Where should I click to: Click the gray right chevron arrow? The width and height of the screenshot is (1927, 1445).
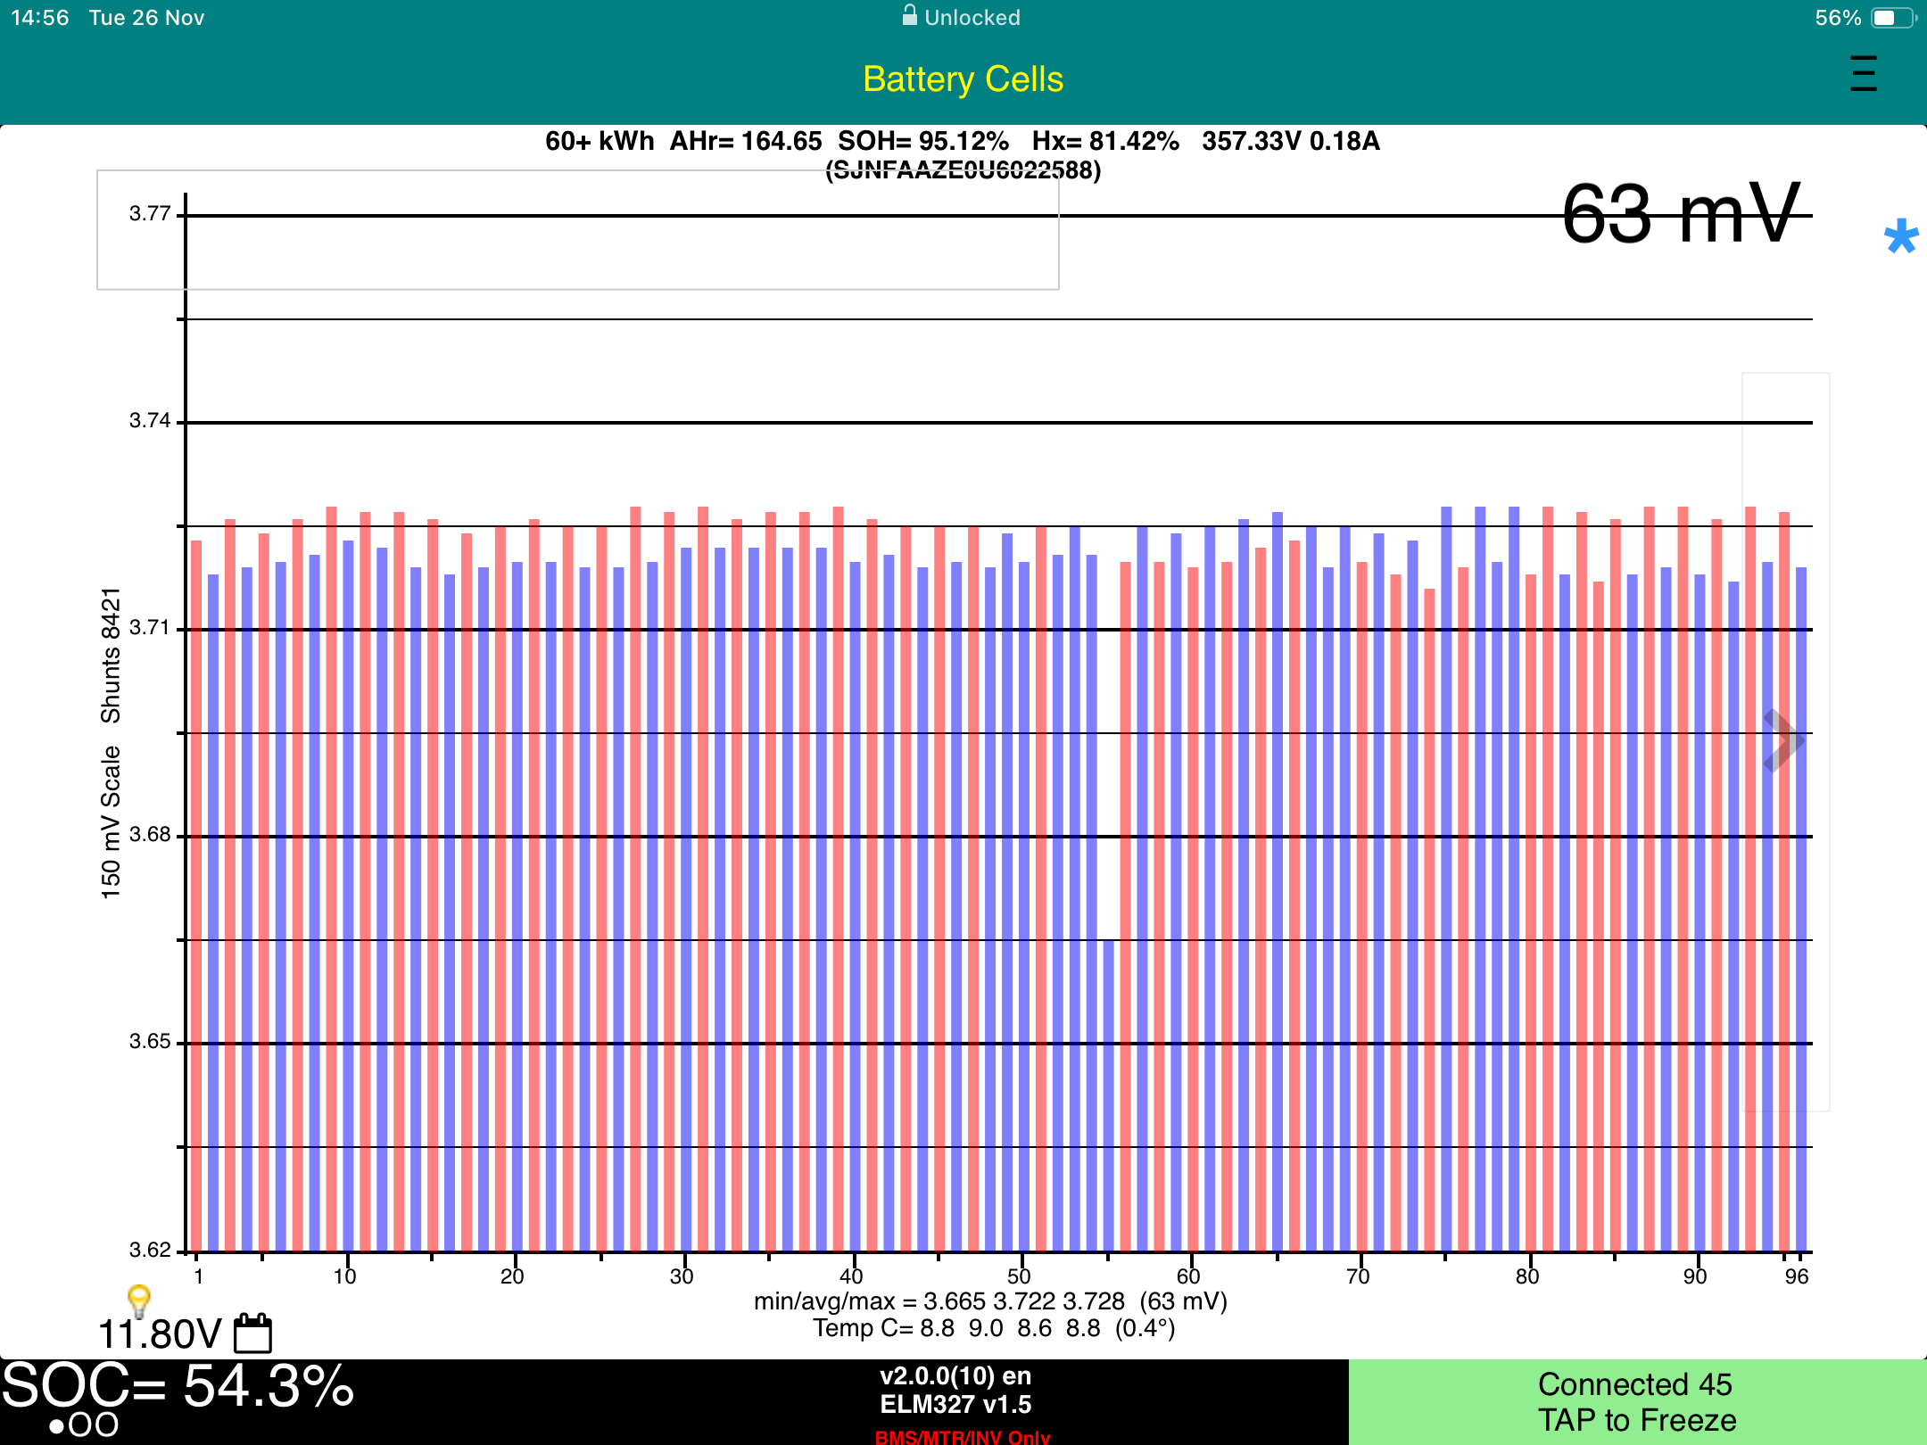point(1783,740)
